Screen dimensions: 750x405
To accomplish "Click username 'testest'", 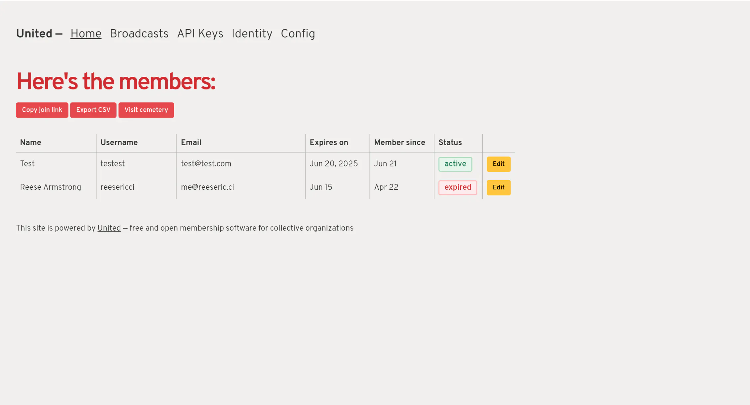I will (x=113, y=164).
